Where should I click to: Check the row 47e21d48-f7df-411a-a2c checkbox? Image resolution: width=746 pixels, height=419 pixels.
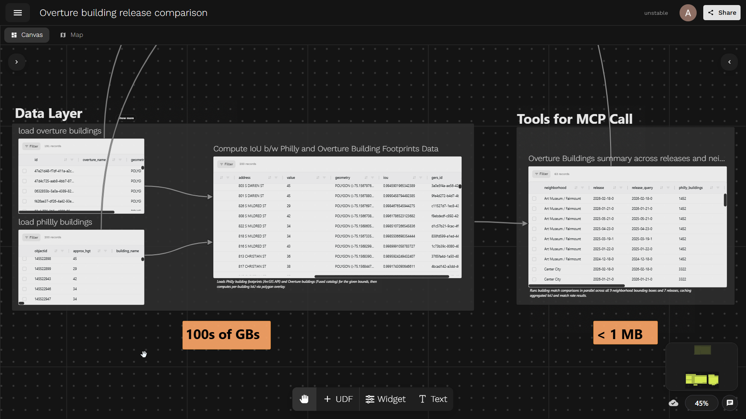click(24, 171)
